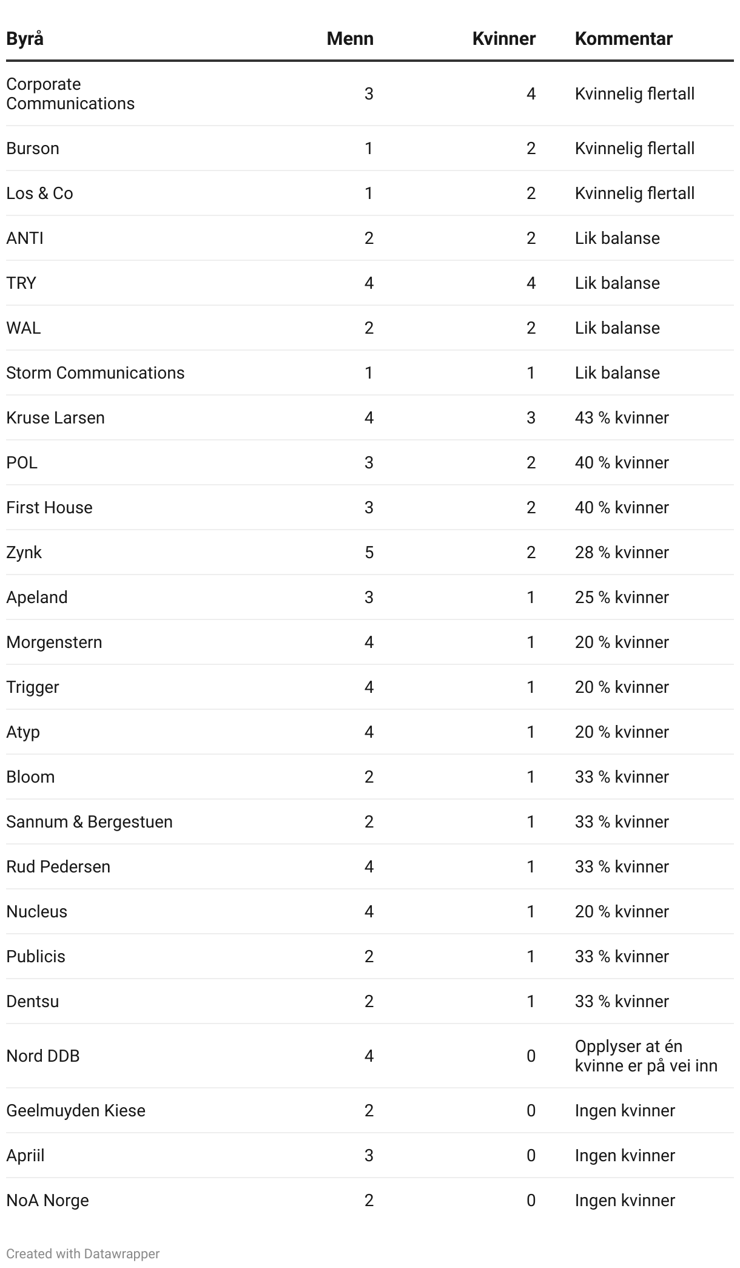
Task: Select the Corporate Communications row name
Action: pos(70,93)
